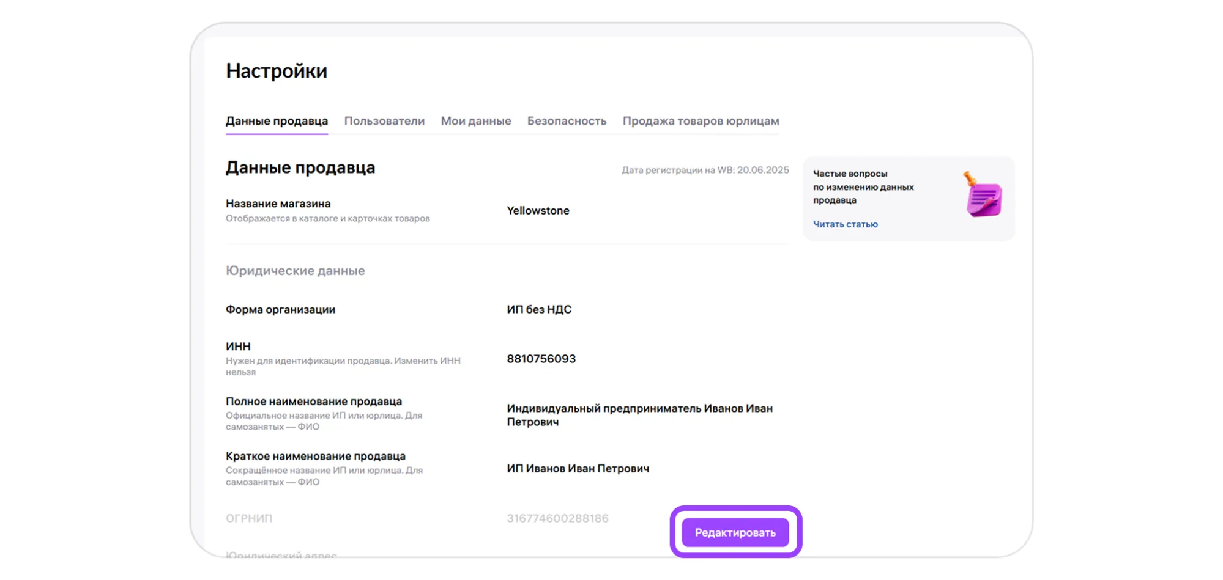This screenshot has height=580, width=1223.
Task: Open the Безопасность tab
Action: point(567,121)
